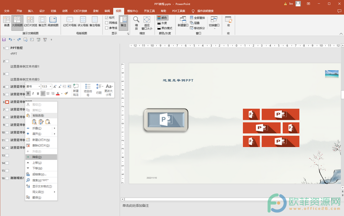The width and height of the screenshot is (344, 216).
Task: Switch to the 插入 Insert tab
Action: coord(31,11)
